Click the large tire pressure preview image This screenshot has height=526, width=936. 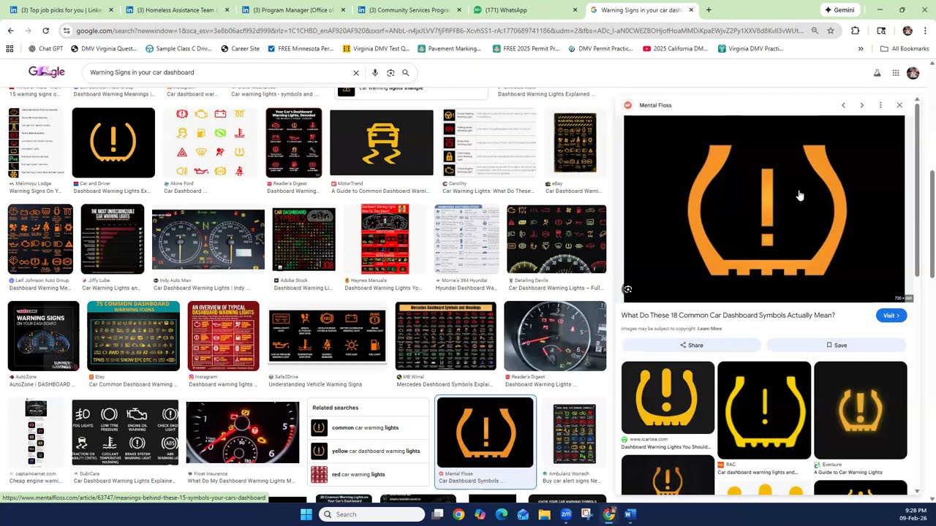pyautogui.click(x=764, y=208)
